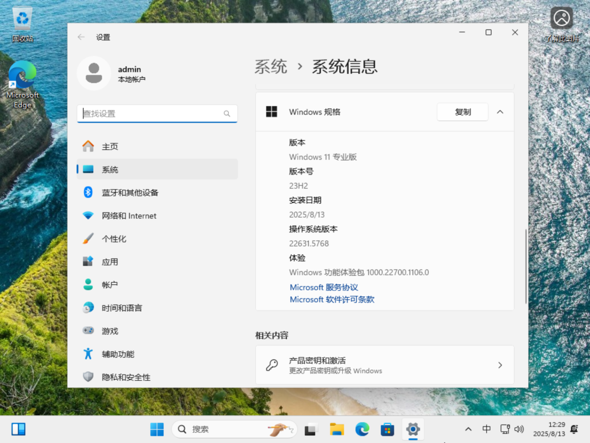Screen dimensions: 590x443
Task: Click the 查找设置 search field
Action: point(153,114)
